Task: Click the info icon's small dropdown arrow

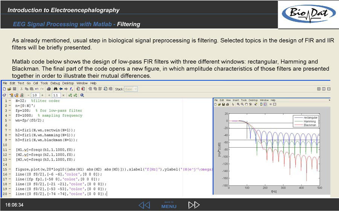Action: [84, 96]
